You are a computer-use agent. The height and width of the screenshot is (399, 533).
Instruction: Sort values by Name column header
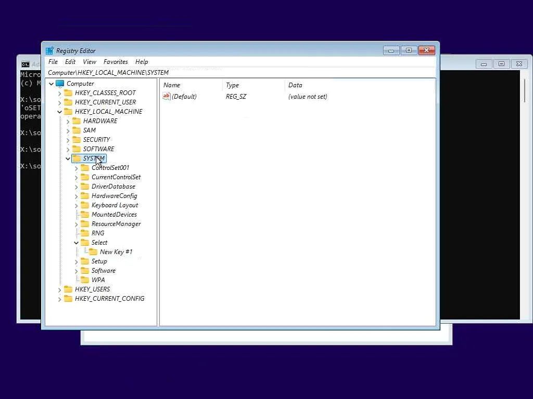[192, 85]
